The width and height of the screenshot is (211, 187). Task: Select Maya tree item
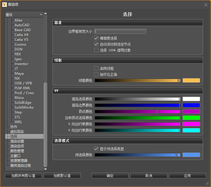(x=19, y=74)
